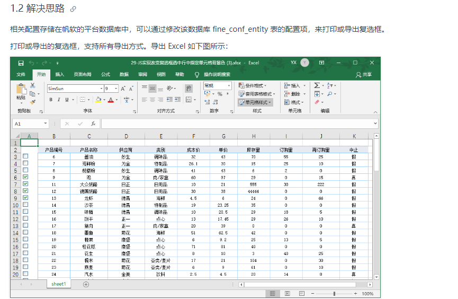Viewport: 458px width, 299px height.
Task: Click the 格式 cells button
Action: coord(294,102)
